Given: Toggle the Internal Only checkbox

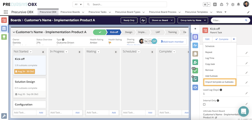Looking at the screenshot, I should pyautogui.click(x=204, y=105).
